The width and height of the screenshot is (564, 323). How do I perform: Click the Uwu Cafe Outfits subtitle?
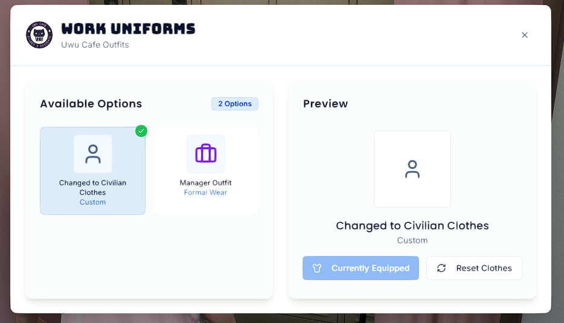click(95, 45)
